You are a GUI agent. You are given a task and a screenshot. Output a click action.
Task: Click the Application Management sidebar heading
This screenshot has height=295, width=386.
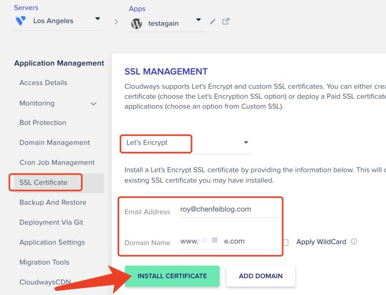(x=59, y=63)
